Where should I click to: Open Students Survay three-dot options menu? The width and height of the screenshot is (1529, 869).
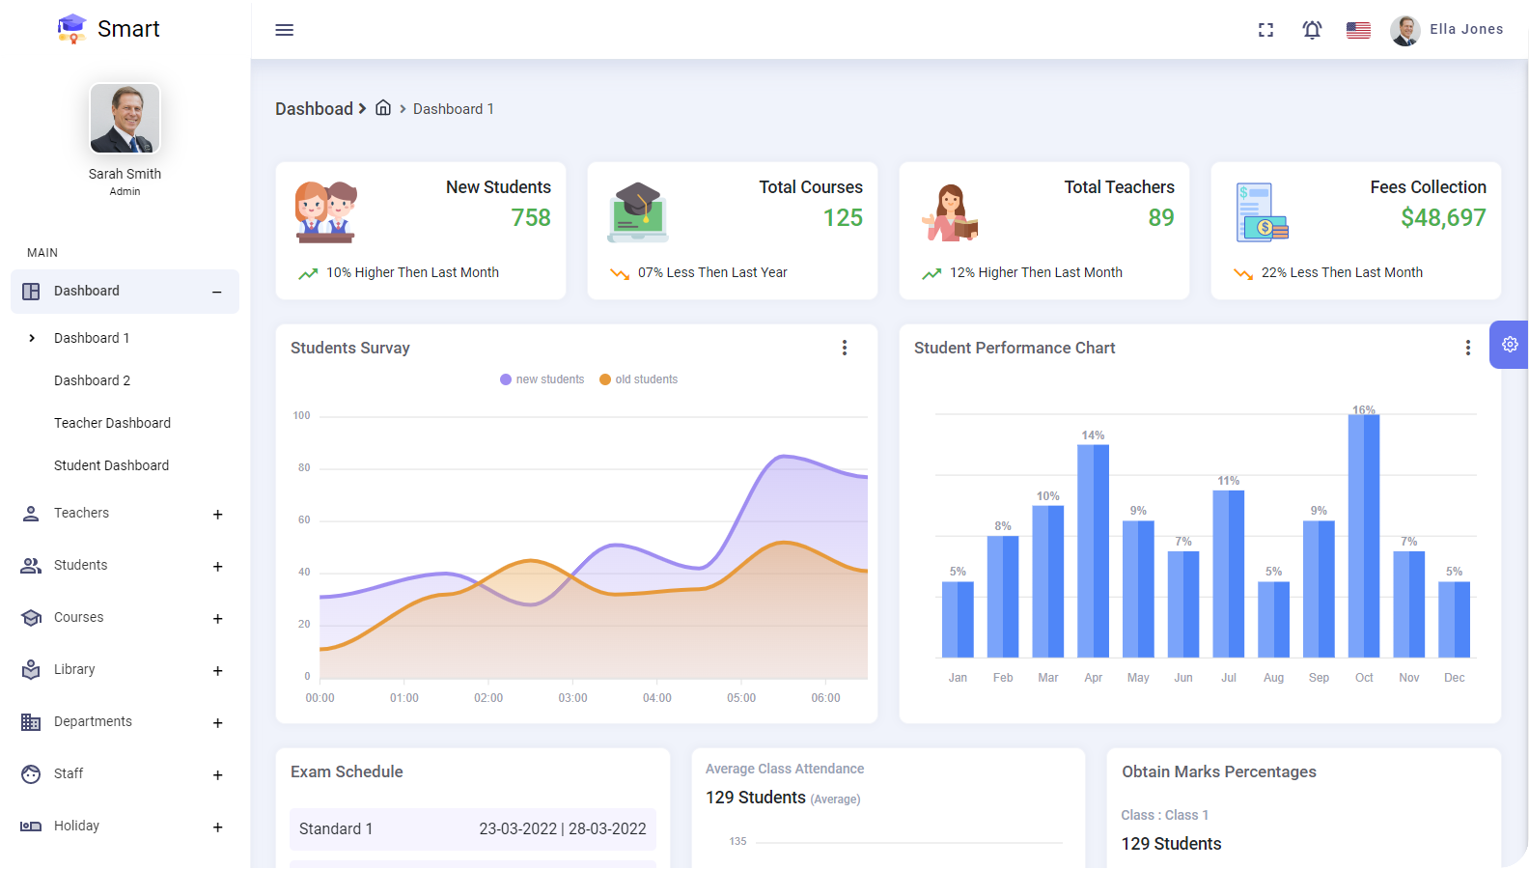point(845,348)
